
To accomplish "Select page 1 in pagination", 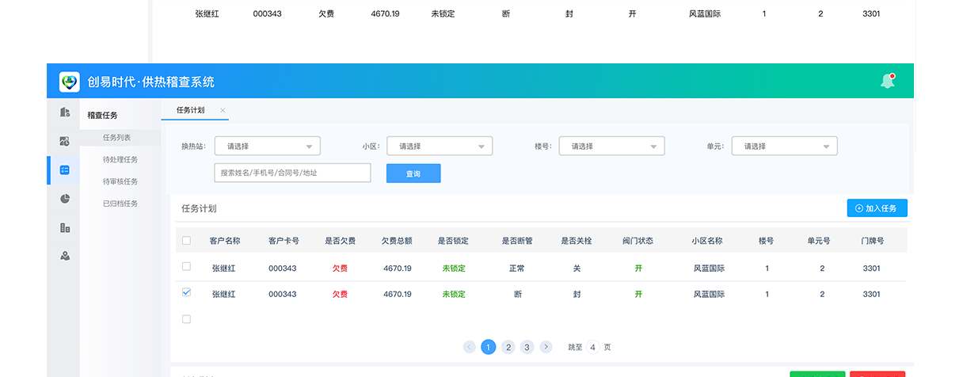I will (x=489, y=347).
